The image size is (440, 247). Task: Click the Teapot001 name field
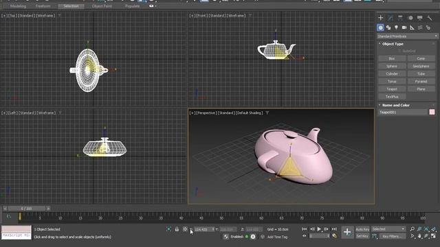(x=403, y=112)
